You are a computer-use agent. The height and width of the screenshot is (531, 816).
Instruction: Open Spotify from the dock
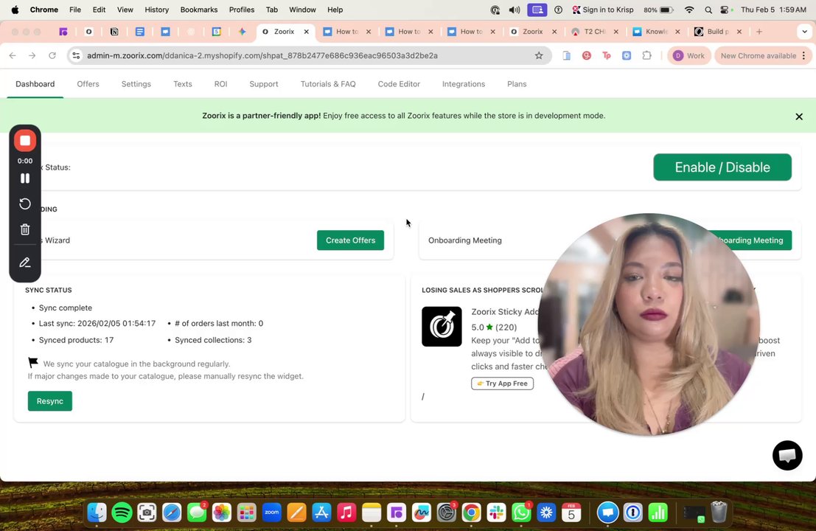pyautogui.click(x=122, y=513)
